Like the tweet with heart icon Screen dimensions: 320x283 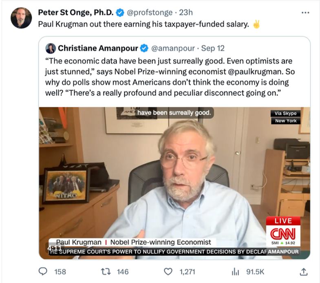click(x=168, y=272)
